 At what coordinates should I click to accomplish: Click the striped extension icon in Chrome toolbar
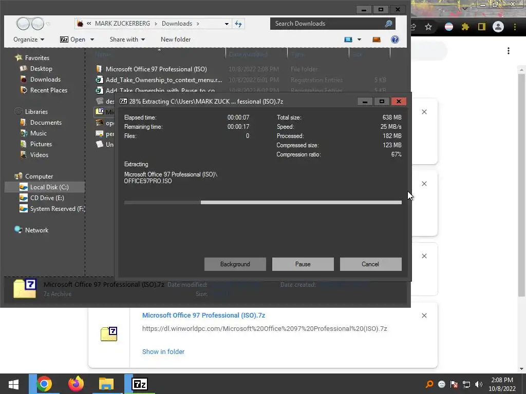[449, 27]
